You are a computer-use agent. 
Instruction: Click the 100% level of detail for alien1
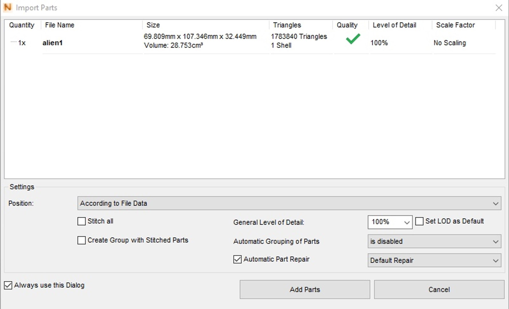[x=379, y=43]
